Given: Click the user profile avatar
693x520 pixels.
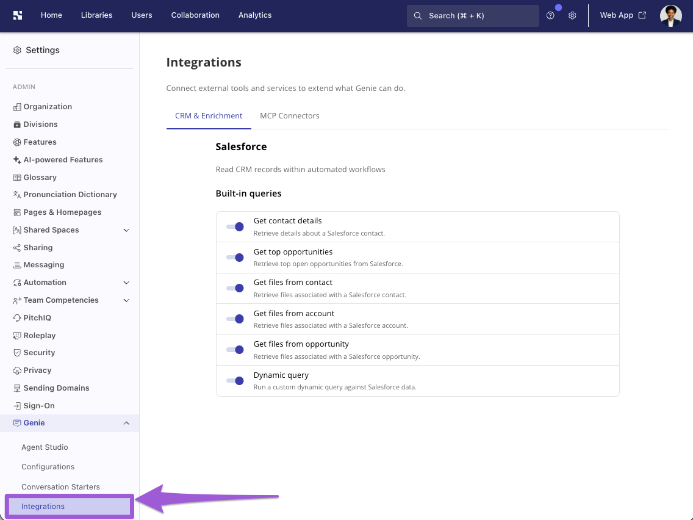Looking at the screenshot, I should point(670,15).
